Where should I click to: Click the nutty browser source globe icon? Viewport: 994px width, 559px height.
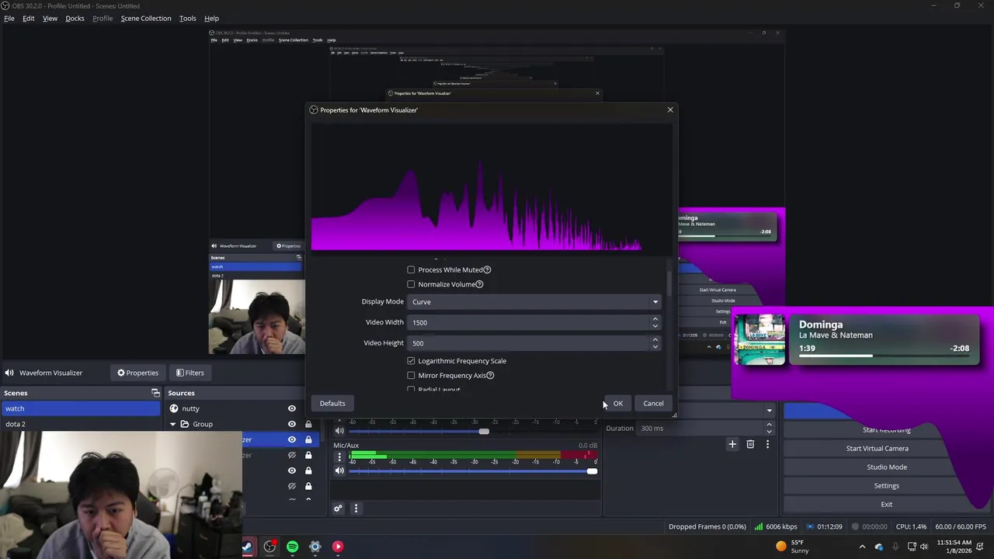pyautogui.click(x=174, y=408)
